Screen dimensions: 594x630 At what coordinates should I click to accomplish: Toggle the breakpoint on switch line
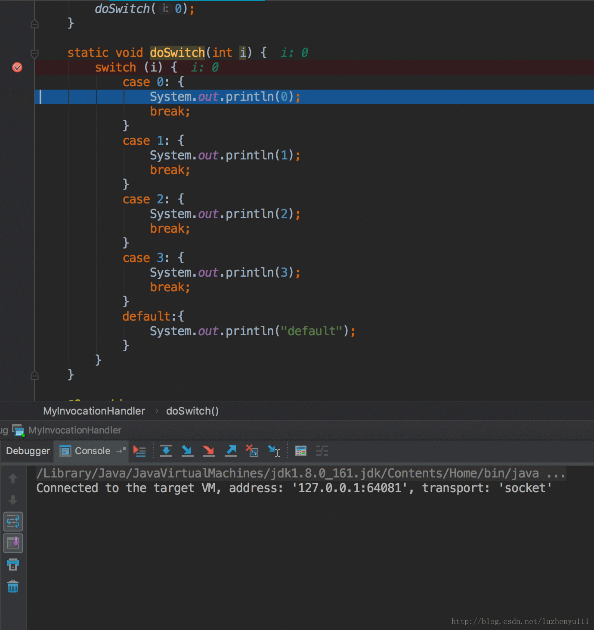click(17, 67)
